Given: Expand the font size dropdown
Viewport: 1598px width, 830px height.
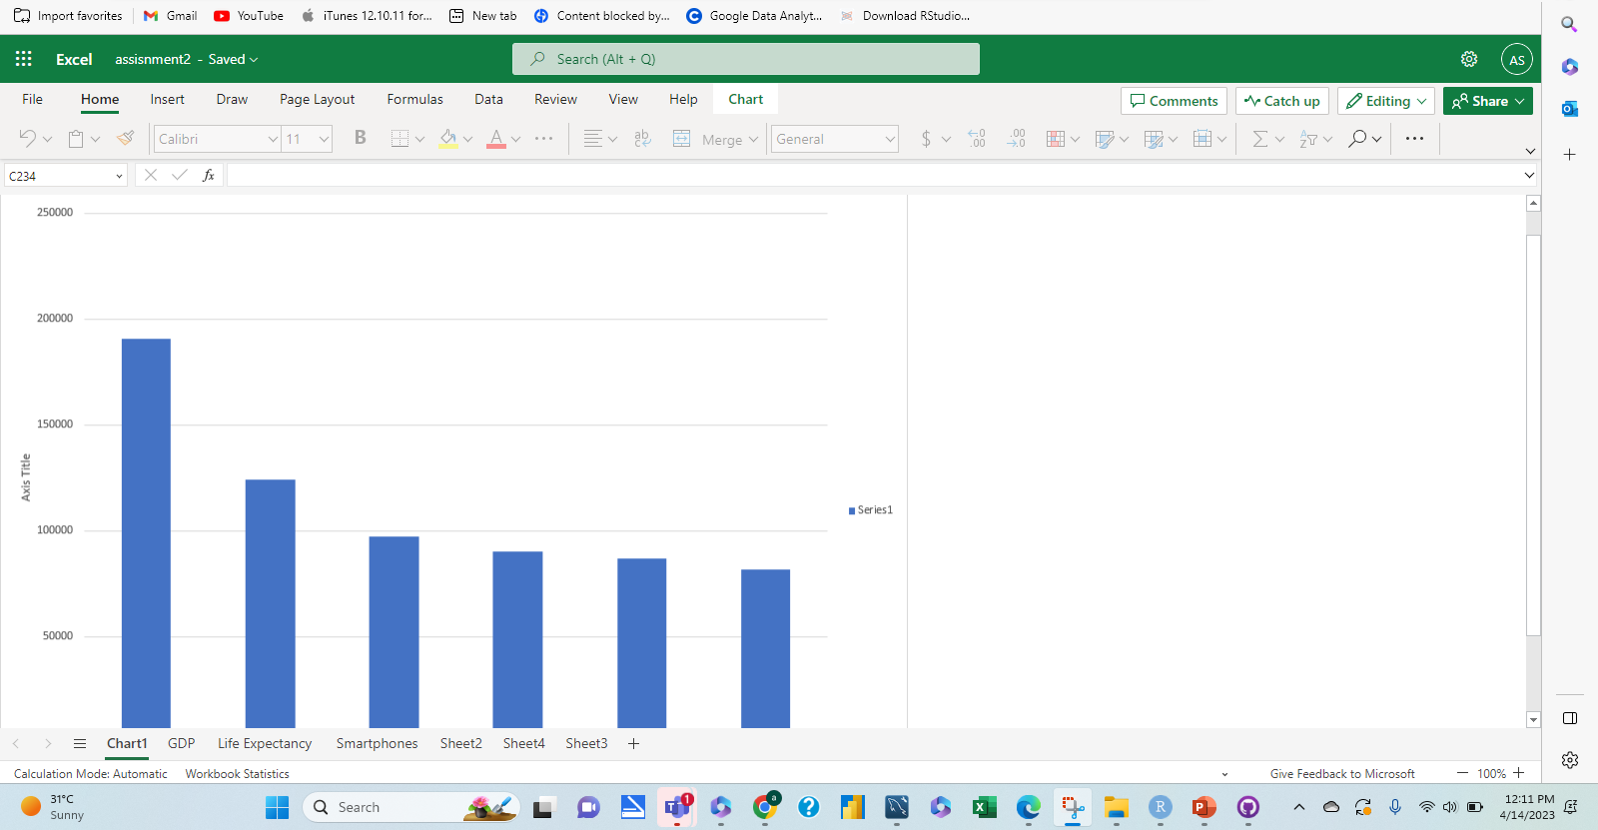Looking at the screenshot, I should (x=325, y=139).
